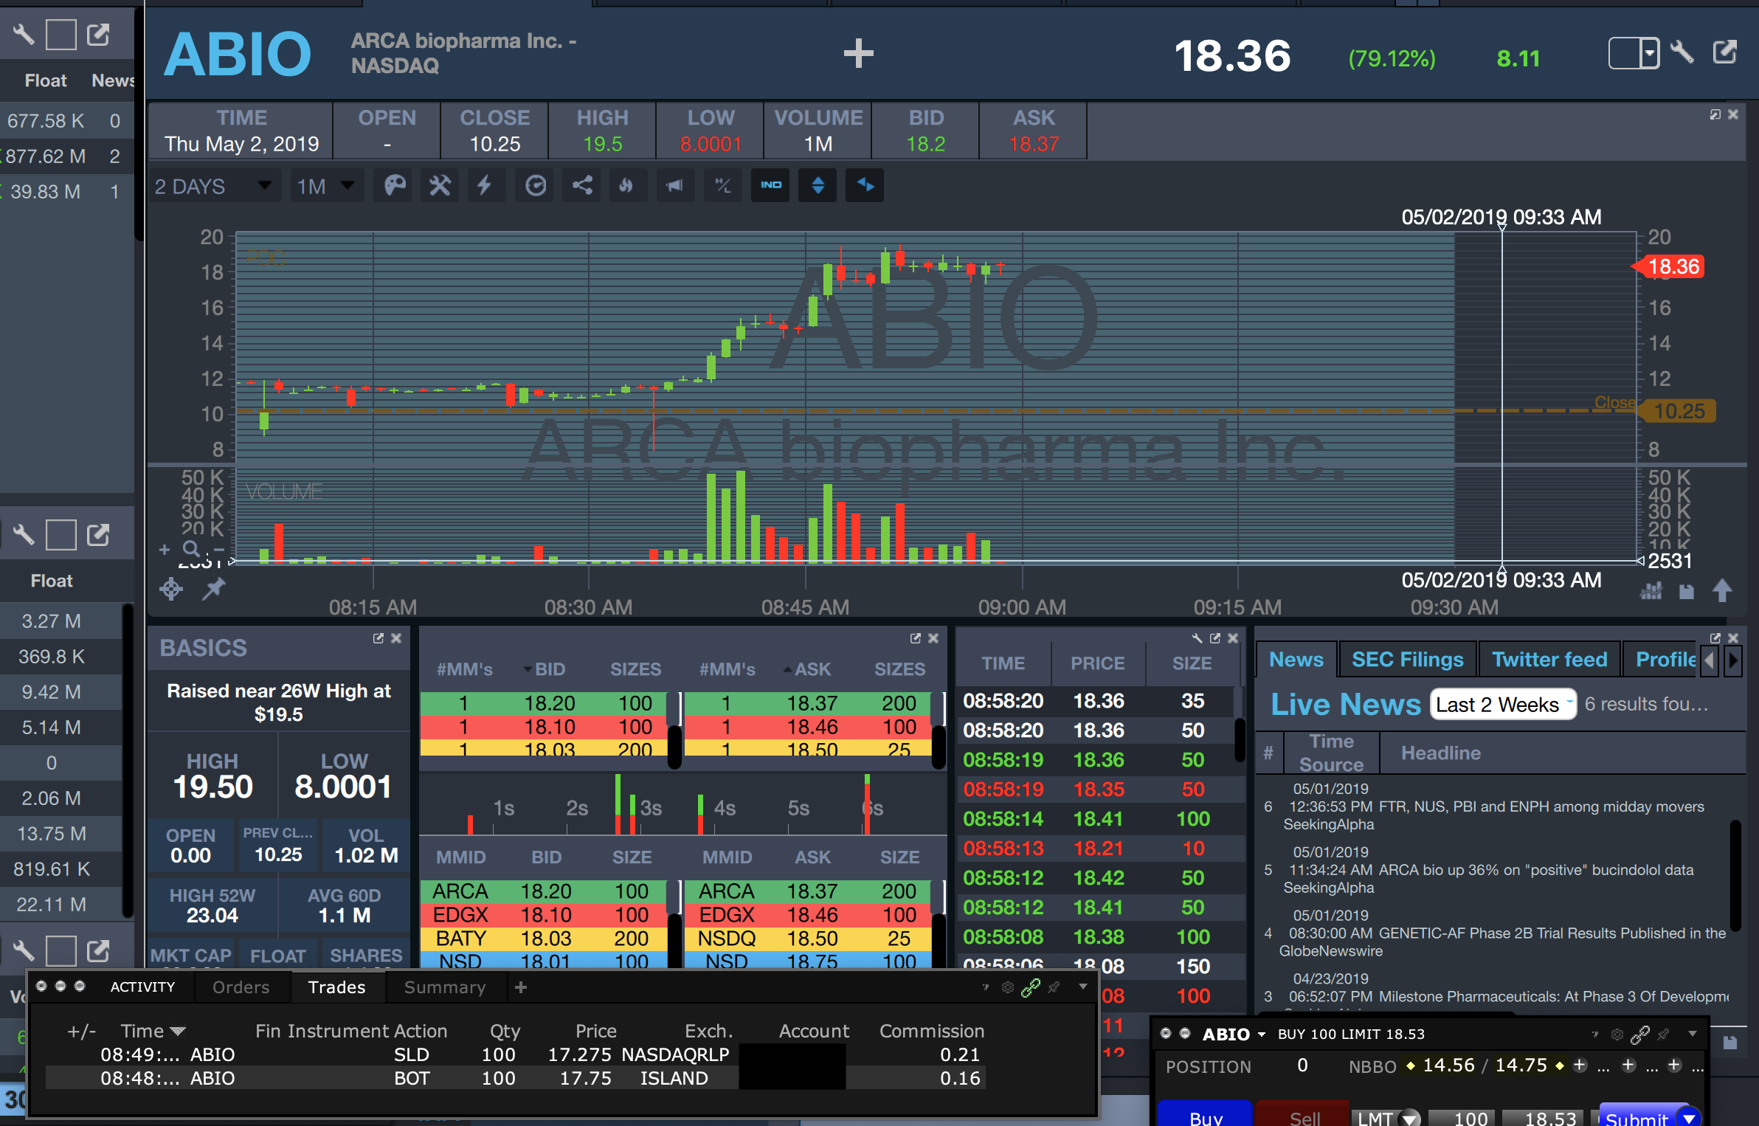This screenshot has width=1759, height=1126.
Task: Click the chart tools wrench-hammer icon
Action: pyautogui.click(x=440, y=185)
